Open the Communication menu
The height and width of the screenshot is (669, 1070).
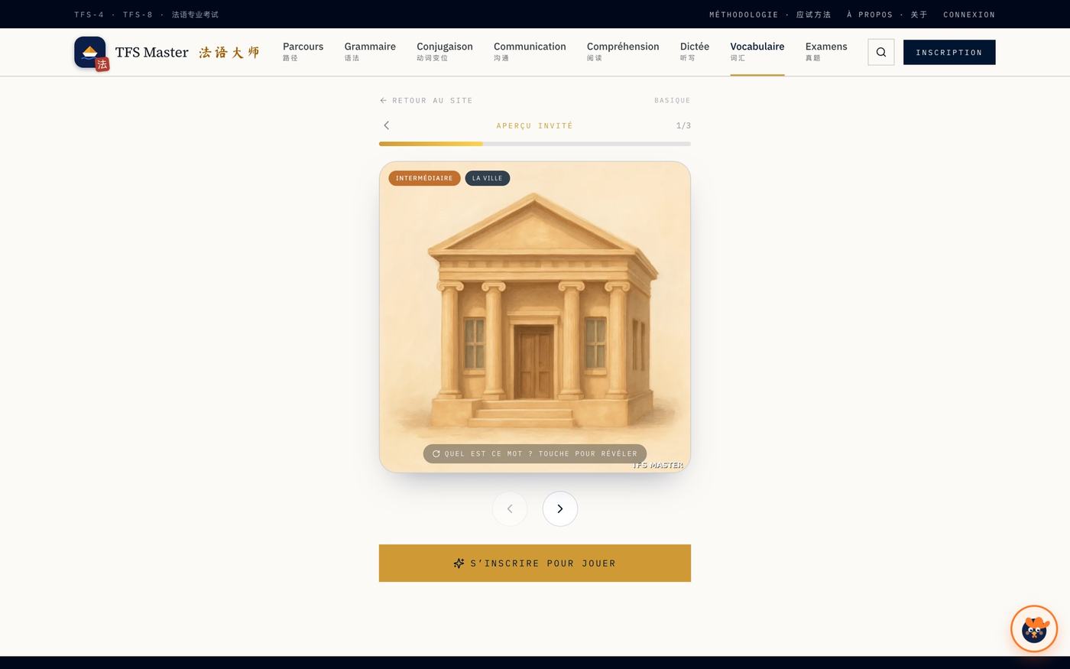coord(530,51)
